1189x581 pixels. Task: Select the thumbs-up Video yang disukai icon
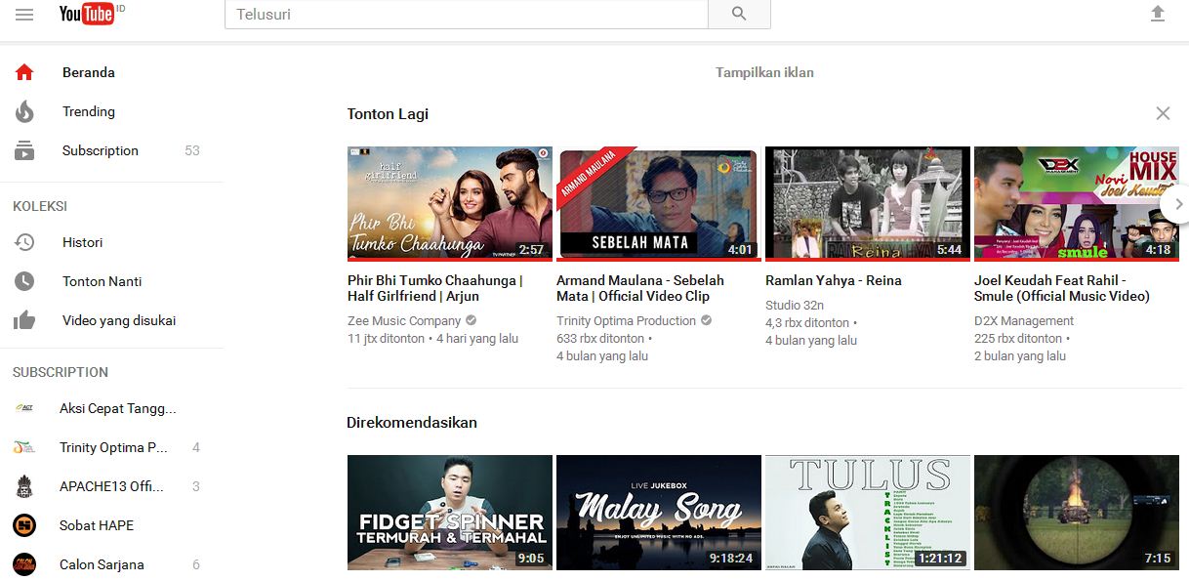(x=23, y=320)
